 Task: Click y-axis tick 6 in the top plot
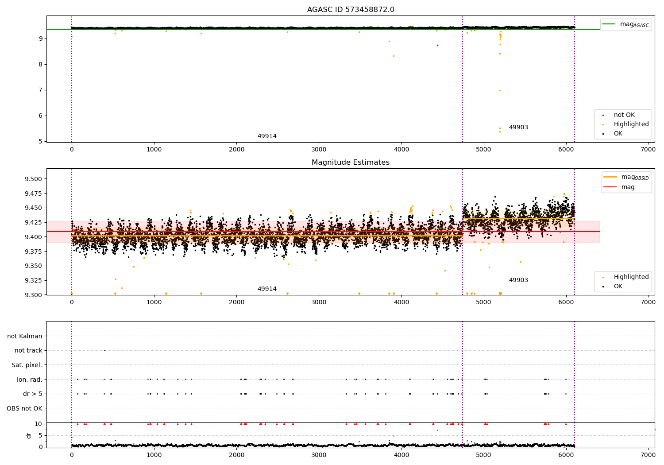point(40,116)
